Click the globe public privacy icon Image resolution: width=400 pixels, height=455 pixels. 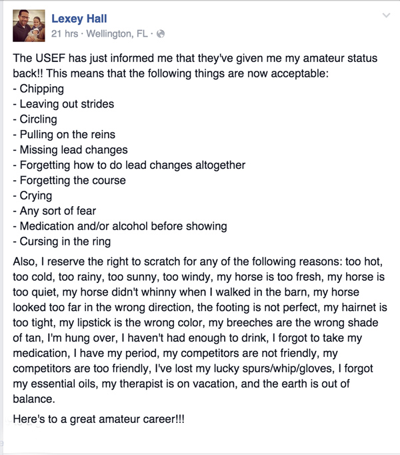click(161, 34)
